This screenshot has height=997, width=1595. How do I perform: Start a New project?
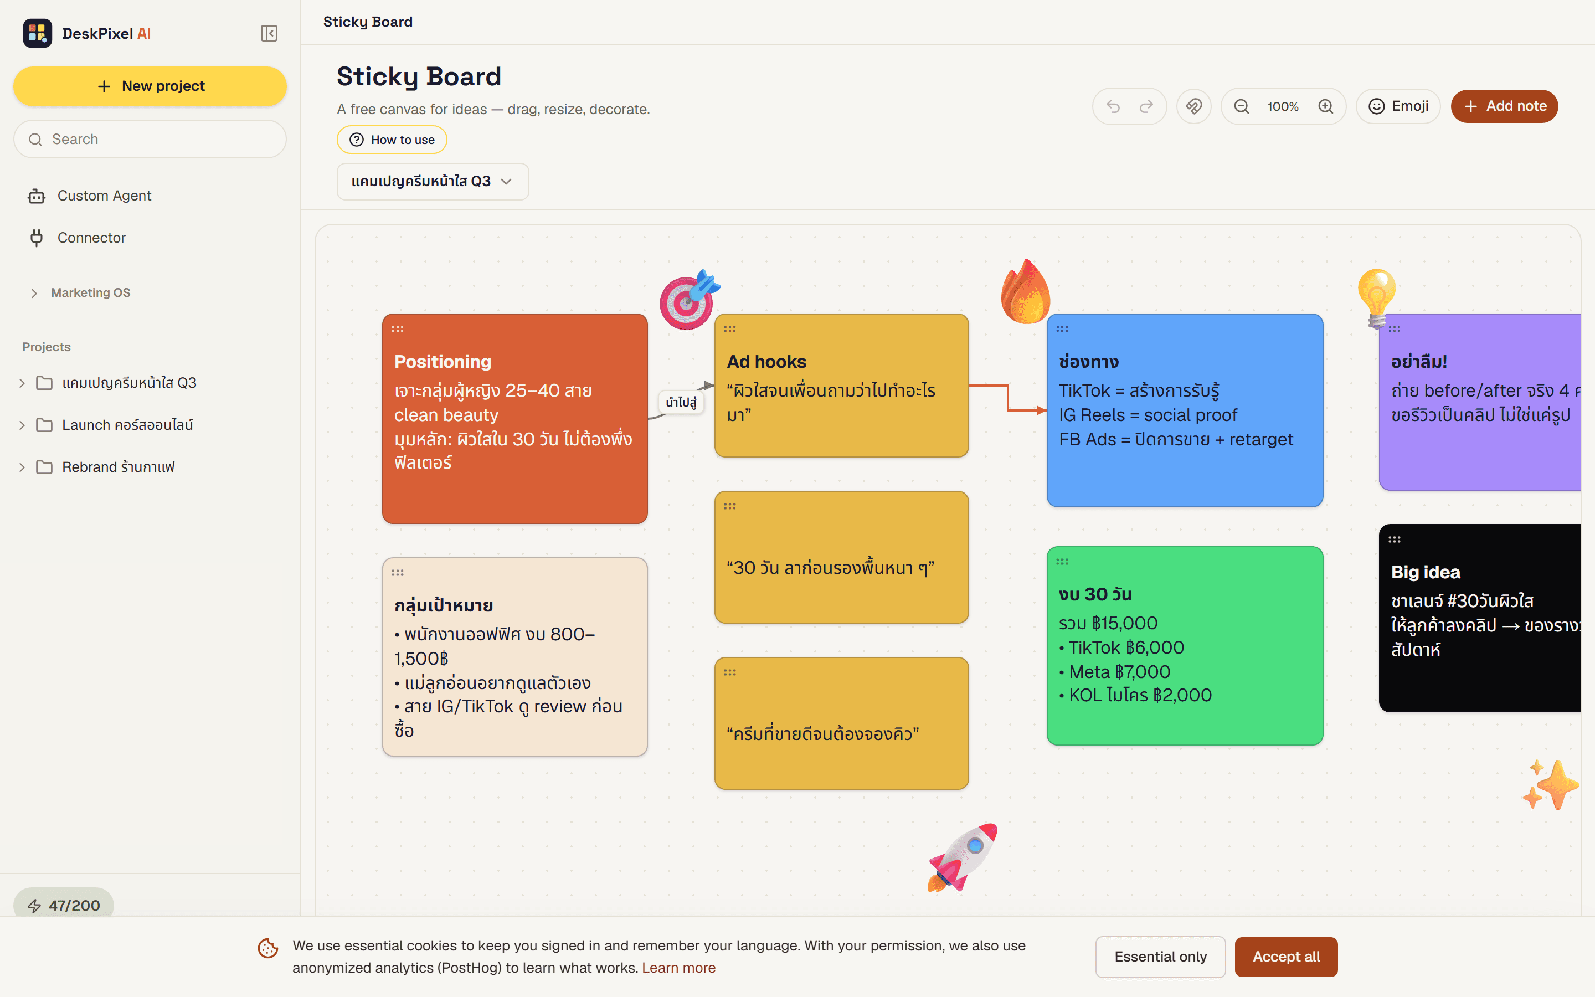tap(150, 86)
